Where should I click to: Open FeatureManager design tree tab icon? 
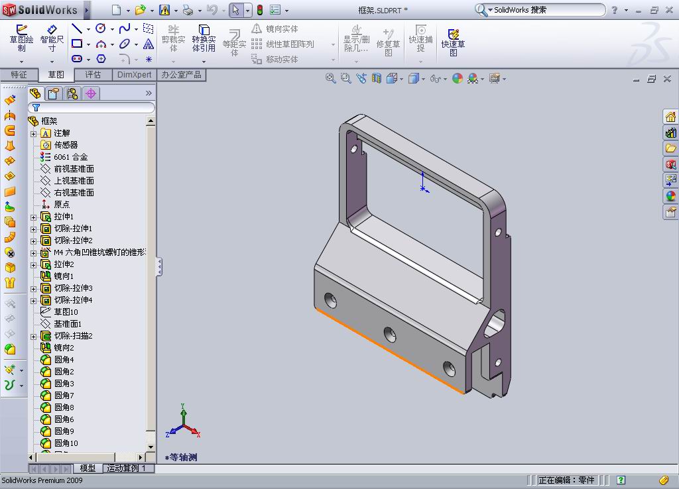pos(35,93)
